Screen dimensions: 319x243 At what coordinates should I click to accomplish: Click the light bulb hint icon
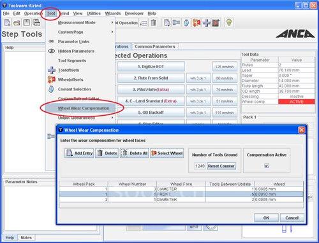(229, 22)
